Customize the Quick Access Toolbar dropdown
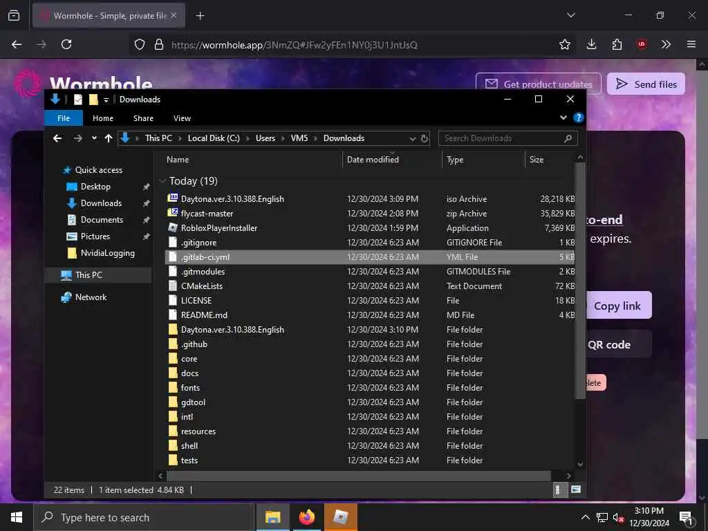The width and height of the screenshot is (708, 531). [x=106, y=100]
